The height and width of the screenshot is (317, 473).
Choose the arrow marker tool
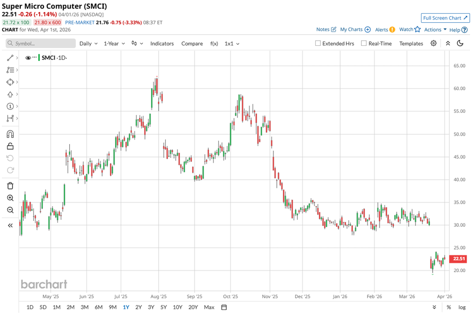coord(10,94)
